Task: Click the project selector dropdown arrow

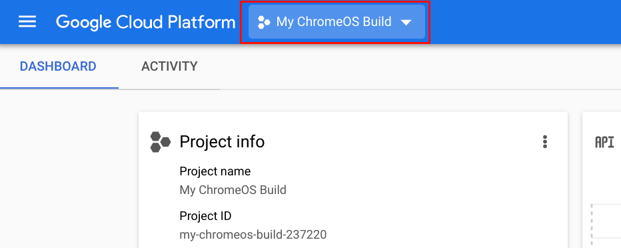Action: pyautogui.click(x=406, y=23)
